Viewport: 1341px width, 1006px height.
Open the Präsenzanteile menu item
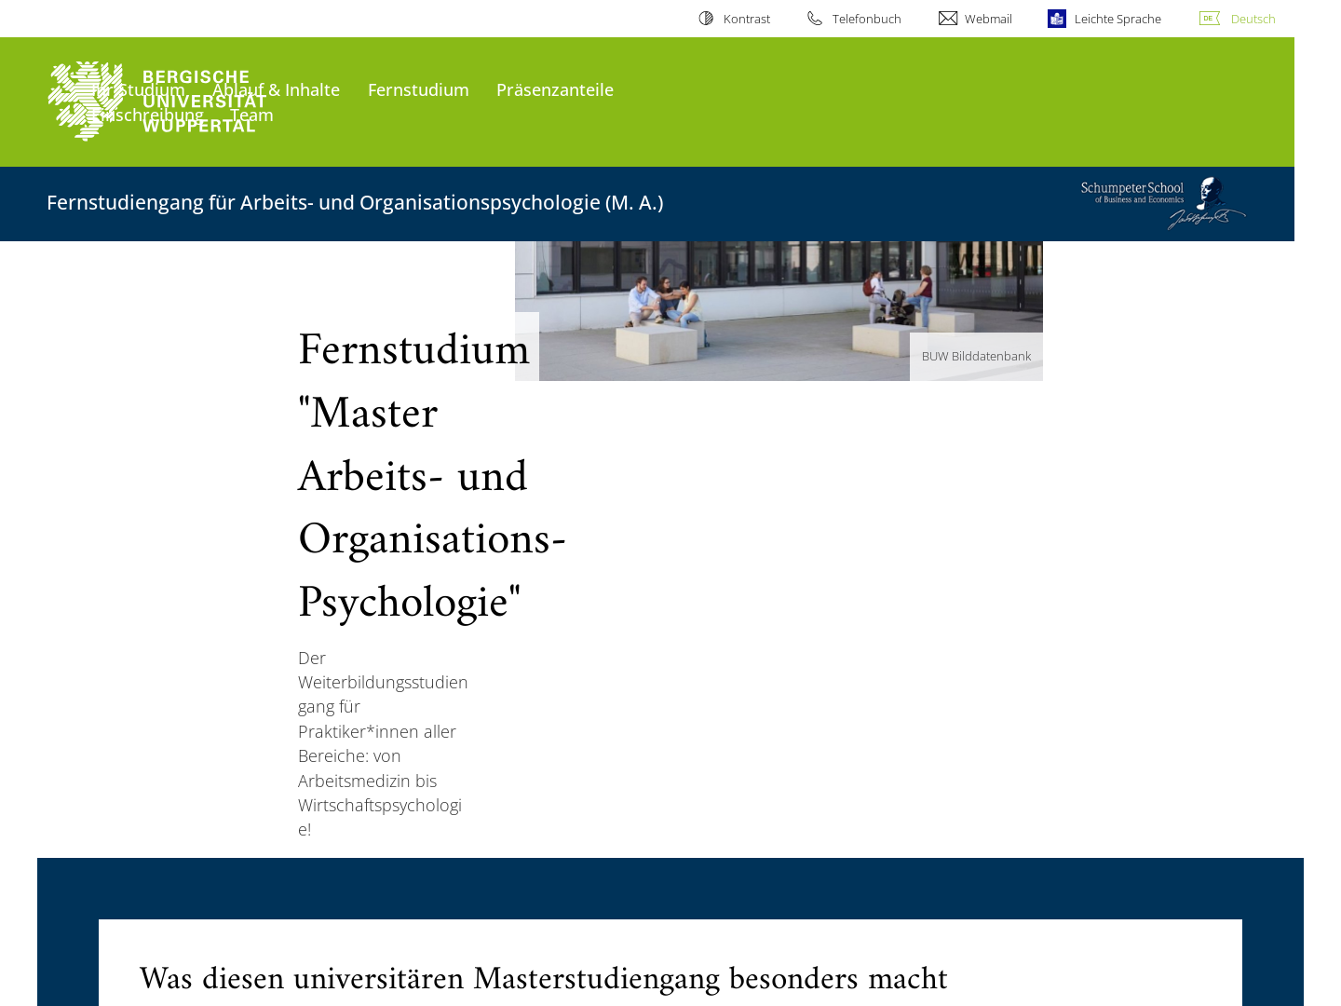coord(555,90)
